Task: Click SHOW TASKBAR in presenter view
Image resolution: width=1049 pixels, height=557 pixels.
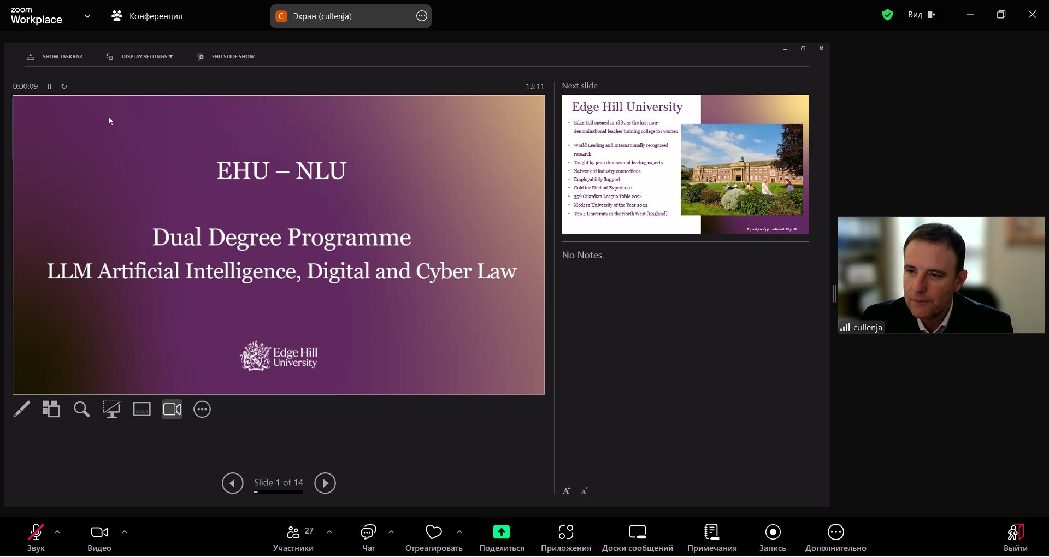Action: [x=55, y=57]
